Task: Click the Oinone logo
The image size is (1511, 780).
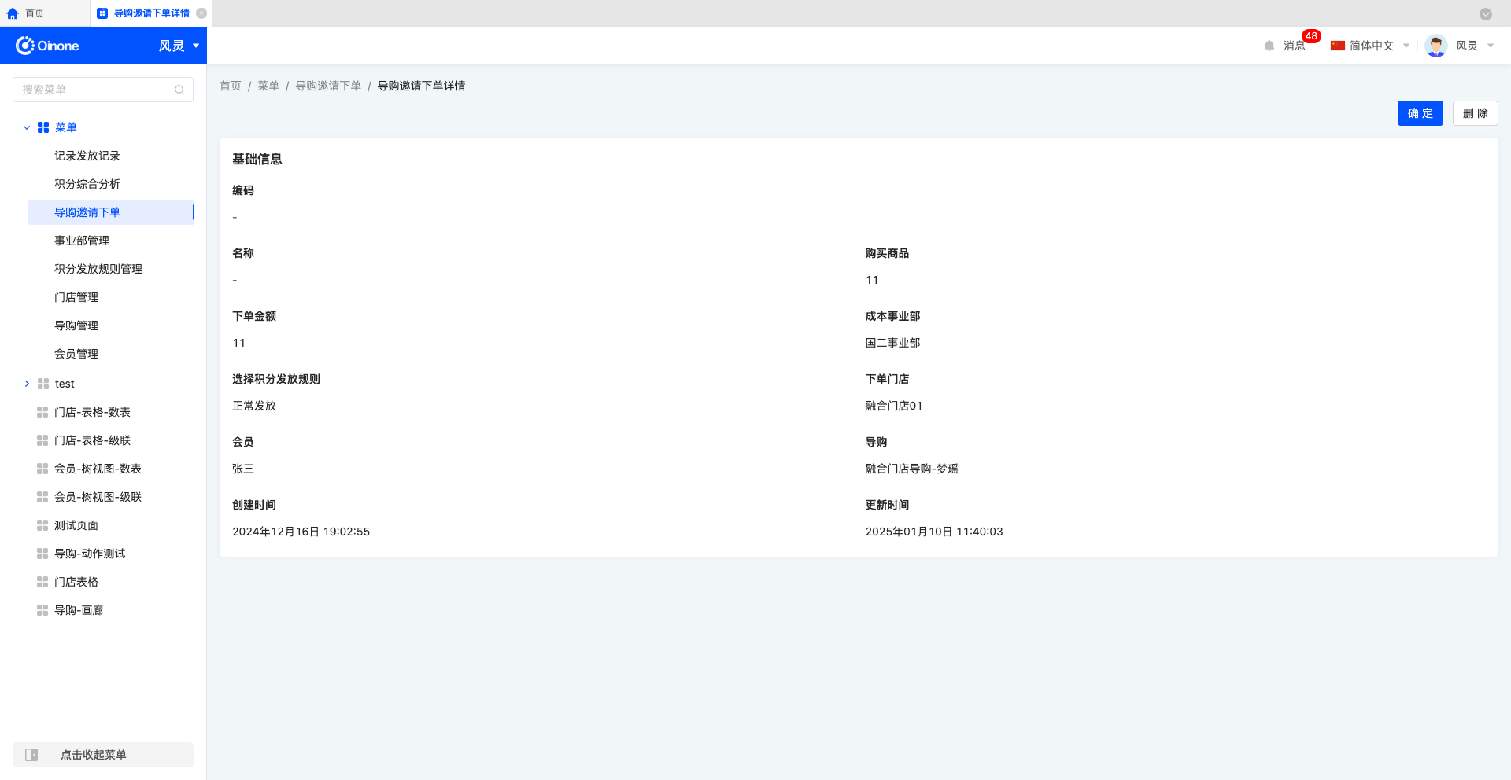Action: (x=47, y=46)
